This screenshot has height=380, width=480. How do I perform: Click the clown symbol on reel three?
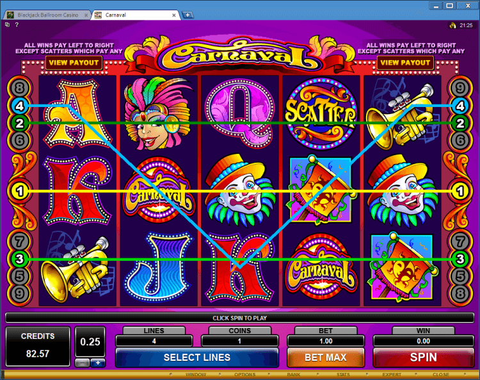(x=239, y=190)
